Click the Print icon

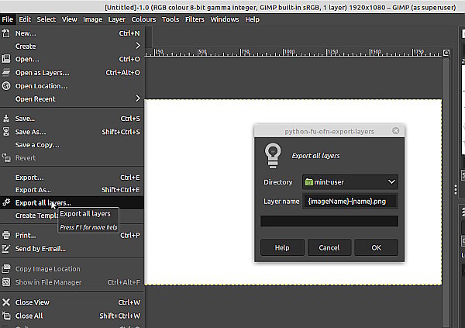click(x=6, y=235)
